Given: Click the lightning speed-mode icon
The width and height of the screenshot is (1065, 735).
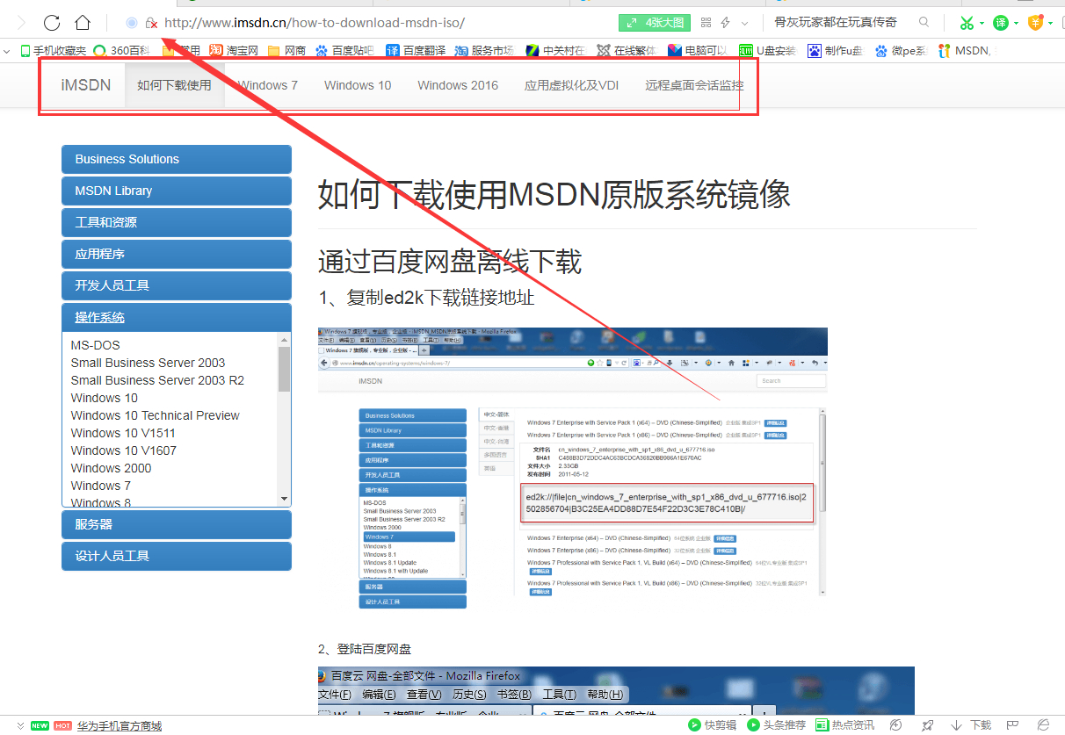Looking at the screenshot, I should (726, 23).
